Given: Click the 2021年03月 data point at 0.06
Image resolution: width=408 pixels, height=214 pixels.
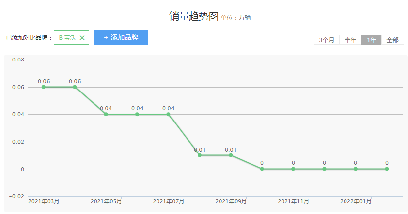Looking at the screenshot, I should 44,87.
